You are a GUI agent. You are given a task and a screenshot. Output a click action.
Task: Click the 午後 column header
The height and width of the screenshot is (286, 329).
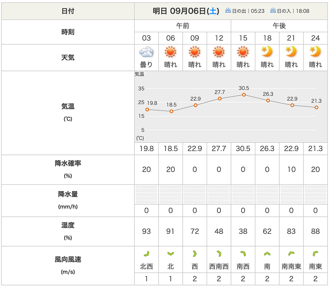(279, 26)
